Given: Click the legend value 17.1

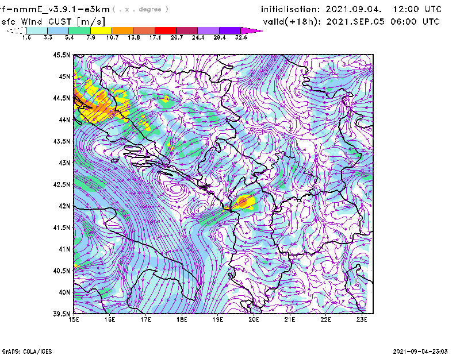Looking at the screenshot, I should [x=155, y=37].
